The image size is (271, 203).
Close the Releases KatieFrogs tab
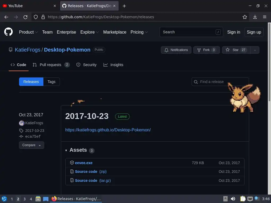tap(114, 6)
